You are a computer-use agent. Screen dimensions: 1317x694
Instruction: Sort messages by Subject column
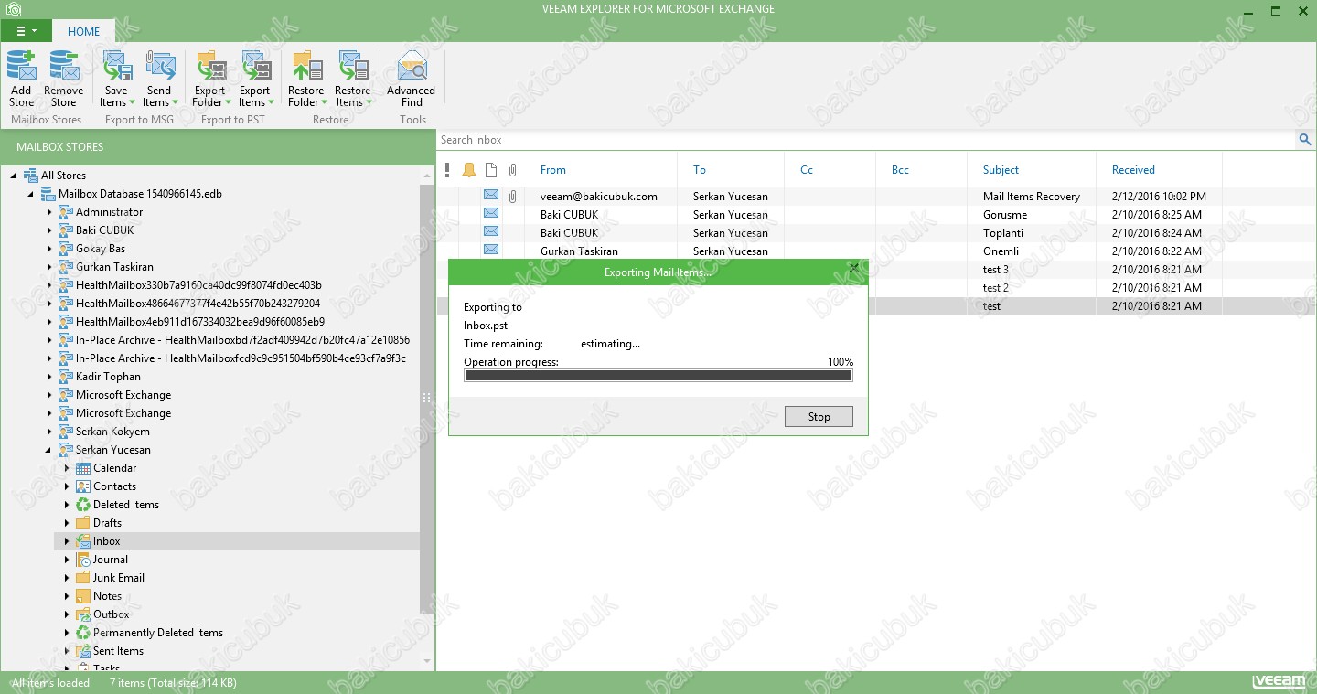point(1001,170)
